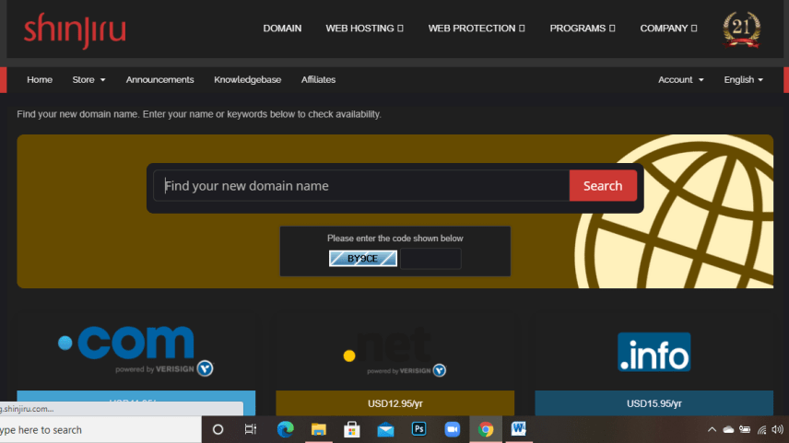Open the .com domain logo card
The width and height of the screenshot is (789, 443).
coord(135,351)
